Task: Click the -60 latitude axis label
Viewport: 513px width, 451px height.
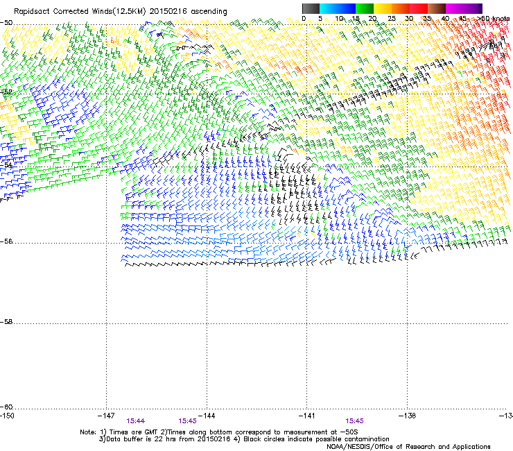Action: coord(6,407)
